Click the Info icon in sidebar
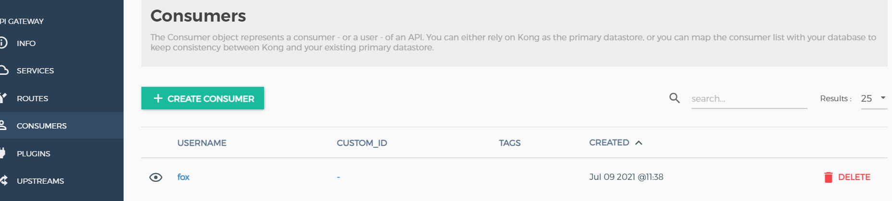 pyautogui.click(x=3, y=43)
